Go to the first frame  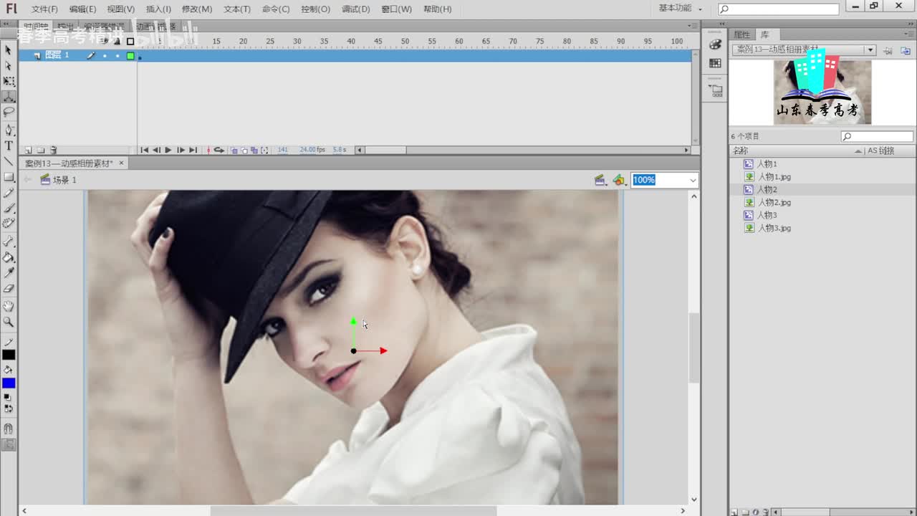pyautogui.click(x=144, y=150)
